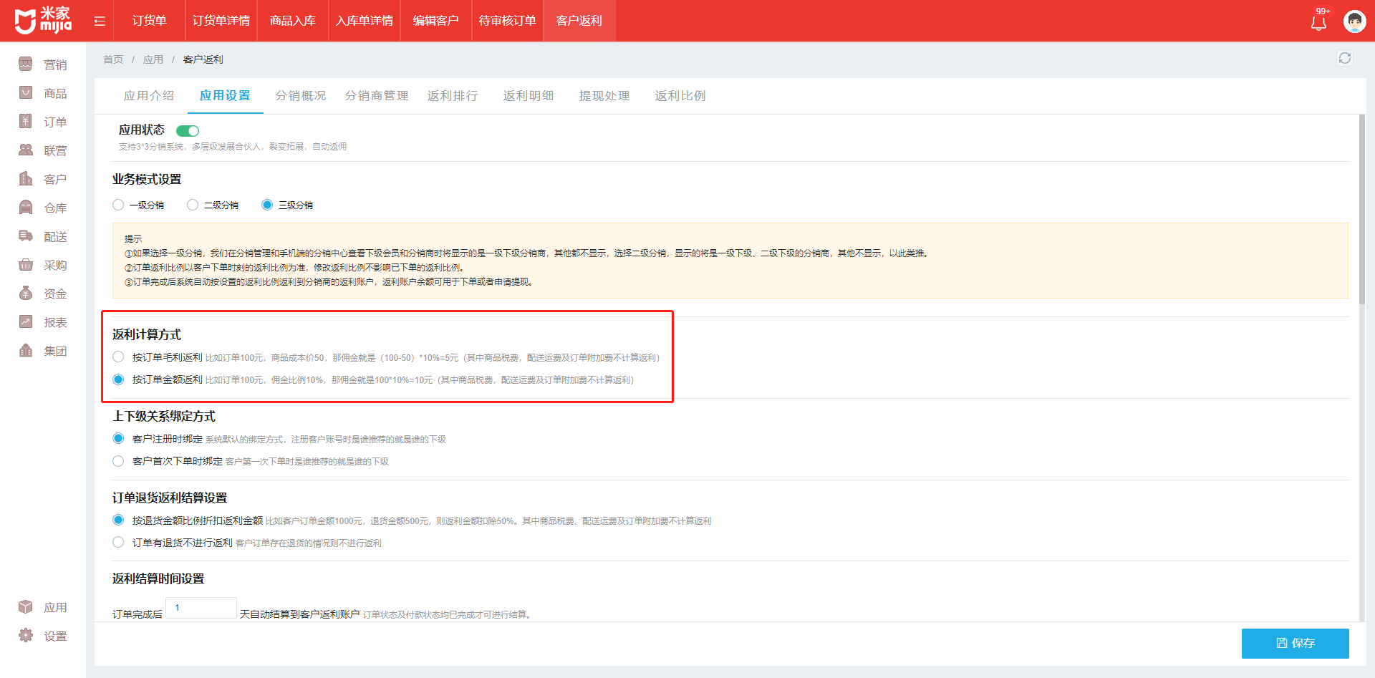This screenshot has width=1375, height=678.
Task: Click the settlement days input field
Action: click(x=201, y=608)
